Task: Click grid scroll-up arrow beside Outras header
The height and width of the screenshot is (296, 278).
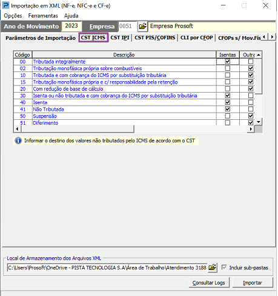Action: point(259,54)
